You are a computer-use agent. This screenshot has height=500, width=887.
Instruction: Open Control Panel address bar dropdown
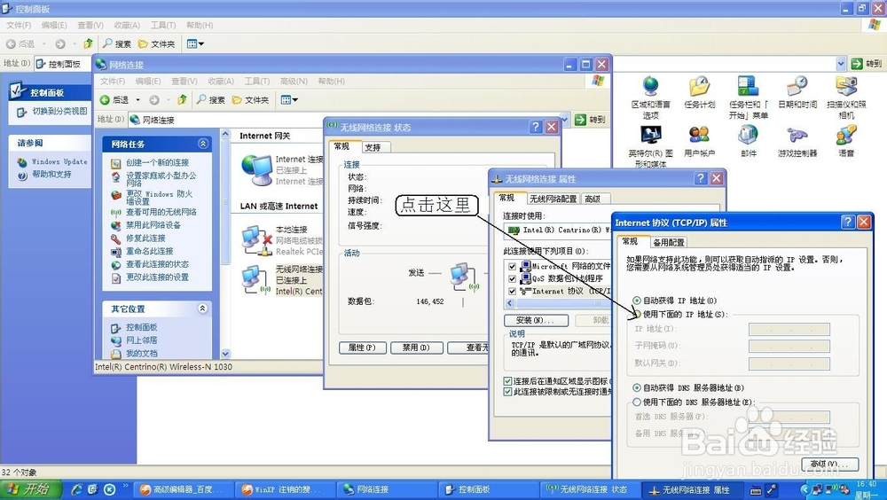pyautogui.click(x=841, y=64)
